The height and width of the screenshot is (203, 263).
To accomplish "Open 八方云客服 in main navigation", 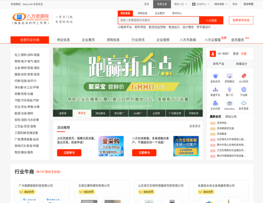I will pyautogui.click(x=213, y=40).
